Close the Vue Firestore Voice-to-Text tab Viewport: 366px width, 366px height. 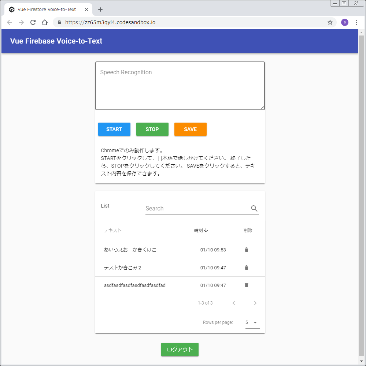[86, 10]
